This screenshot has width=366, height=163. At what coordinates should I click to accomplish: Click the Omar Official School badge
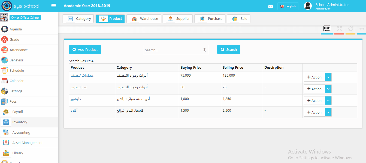[x=25, y=17]
